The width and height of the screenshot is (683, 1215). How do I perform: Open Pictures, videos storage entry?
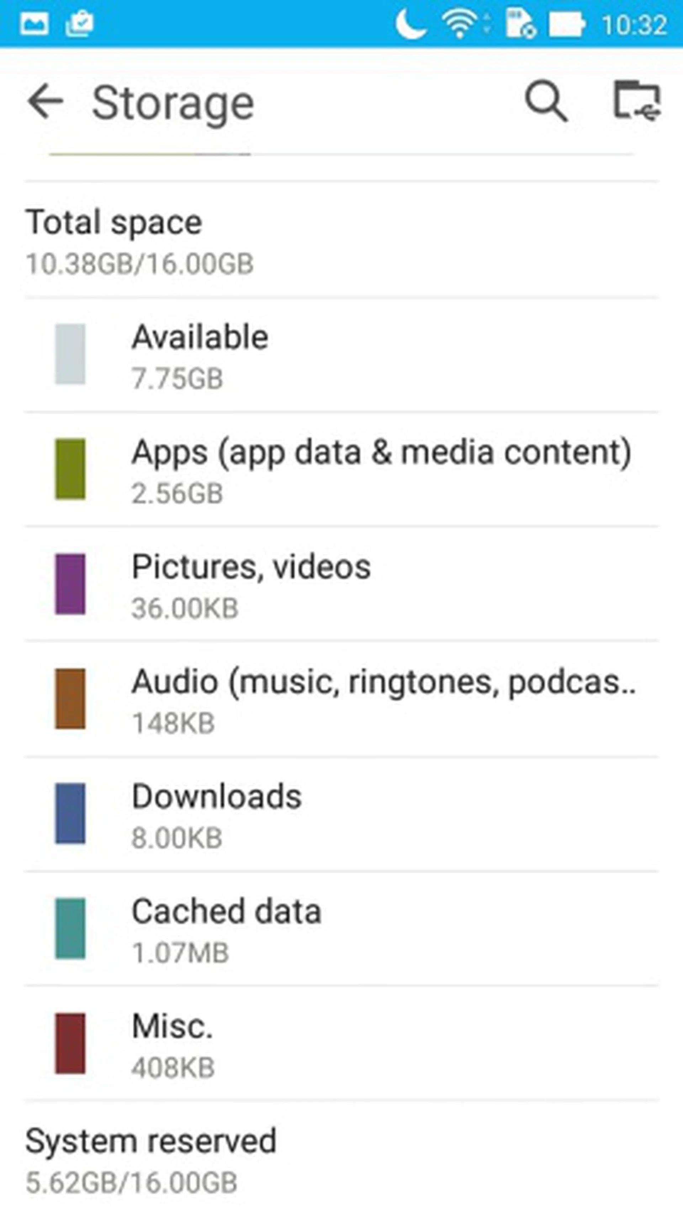[251, 585]
